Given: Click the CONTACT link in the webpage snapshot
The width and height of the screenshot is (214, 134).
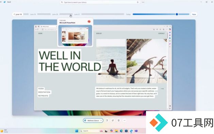Looking at the screenshot, I should pos(161,33).
